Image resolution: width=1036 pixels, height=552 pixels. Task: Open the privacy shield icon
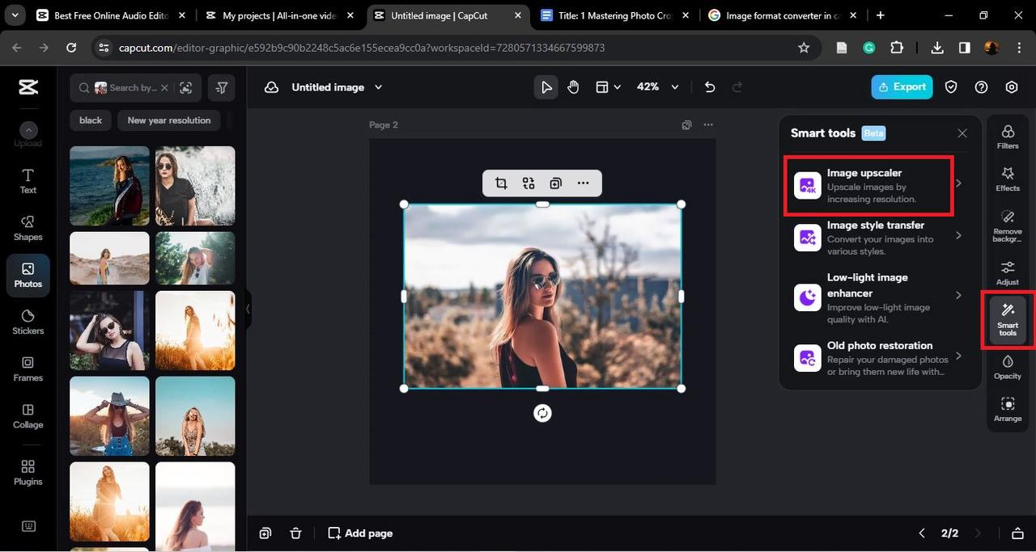(x=951, y=87)
